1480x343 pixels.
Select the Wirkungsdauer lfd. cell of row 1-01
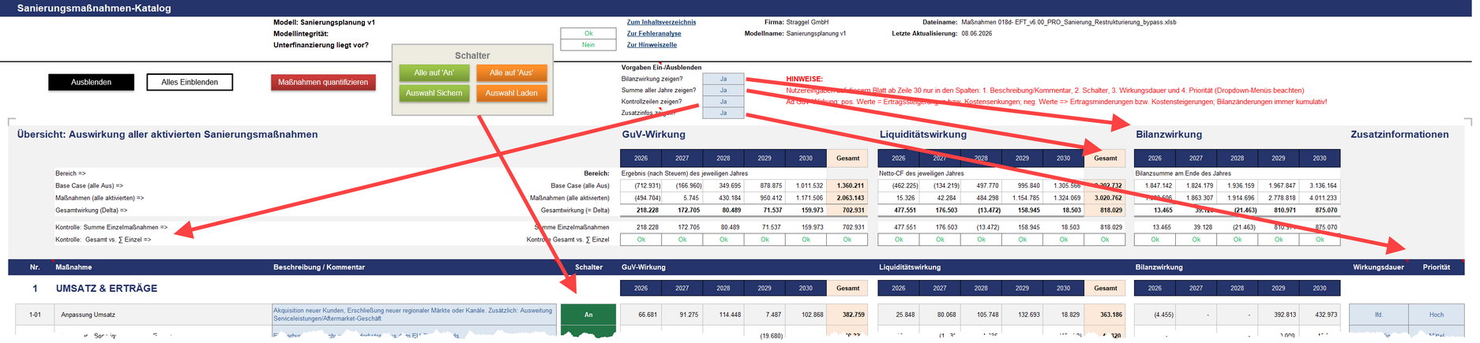point(1378,315)
